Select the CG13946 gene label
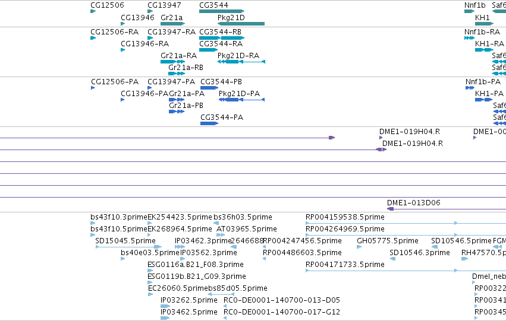The image size is (506, 321). (x=137, y=17)
